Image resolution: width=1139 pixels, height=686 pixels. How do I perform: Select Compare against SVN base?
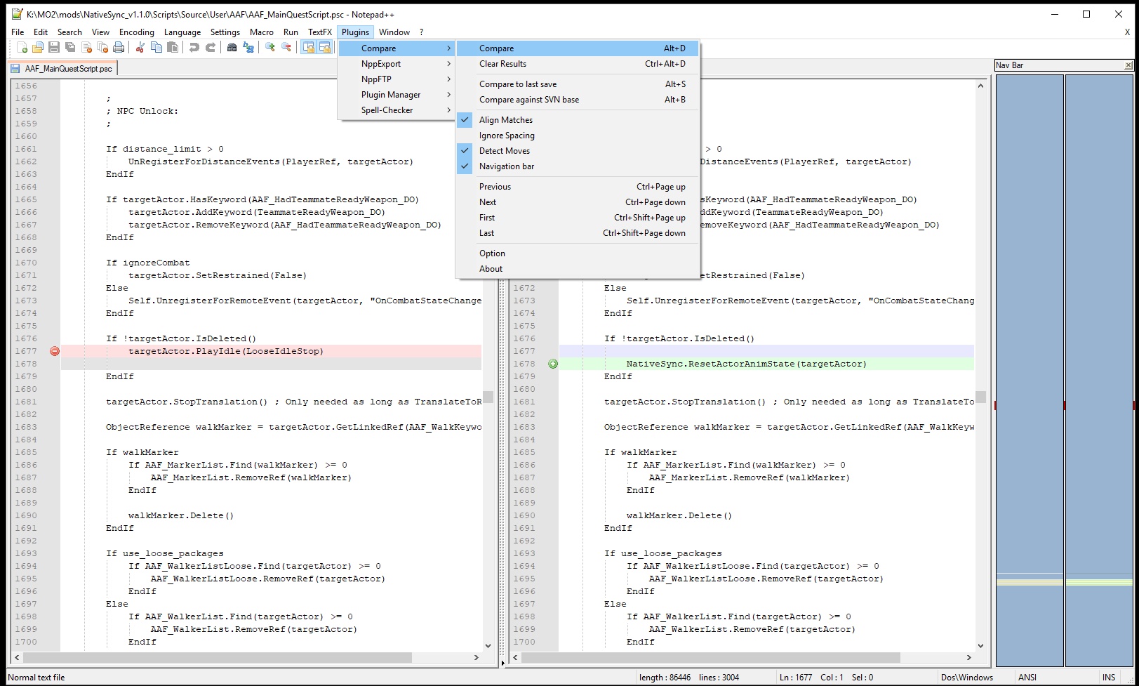point(578,100)
